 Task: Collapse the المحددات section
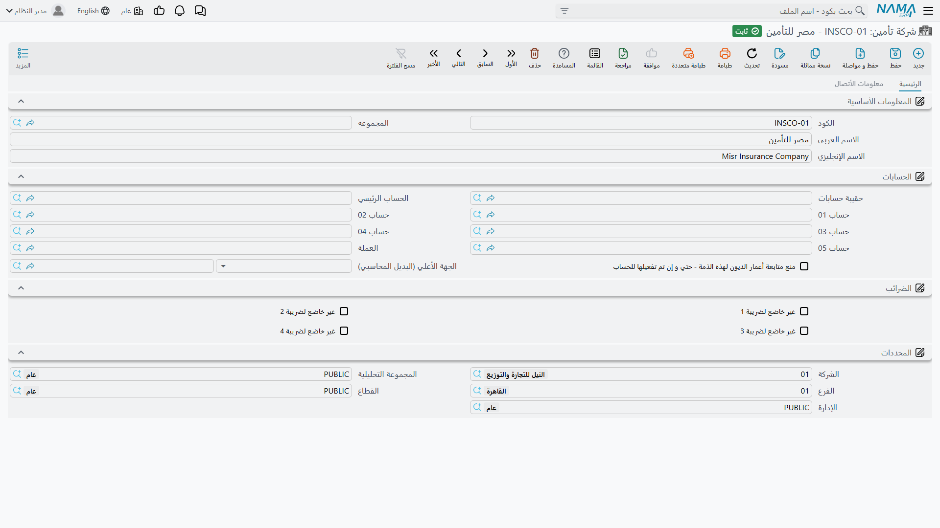[21, 352]
